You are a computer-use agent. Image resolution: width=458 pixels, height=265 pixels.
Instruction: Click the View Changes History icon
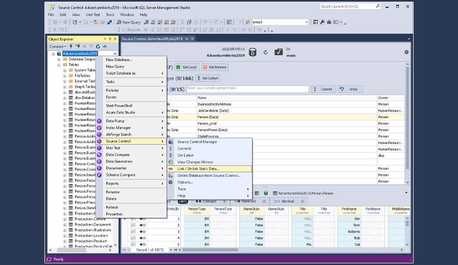tap(170, 162)
